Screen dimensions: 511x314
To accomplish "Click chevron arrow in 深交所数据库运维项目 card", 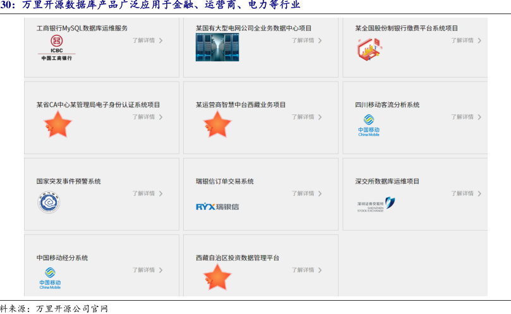I will (x=479, y=194).
